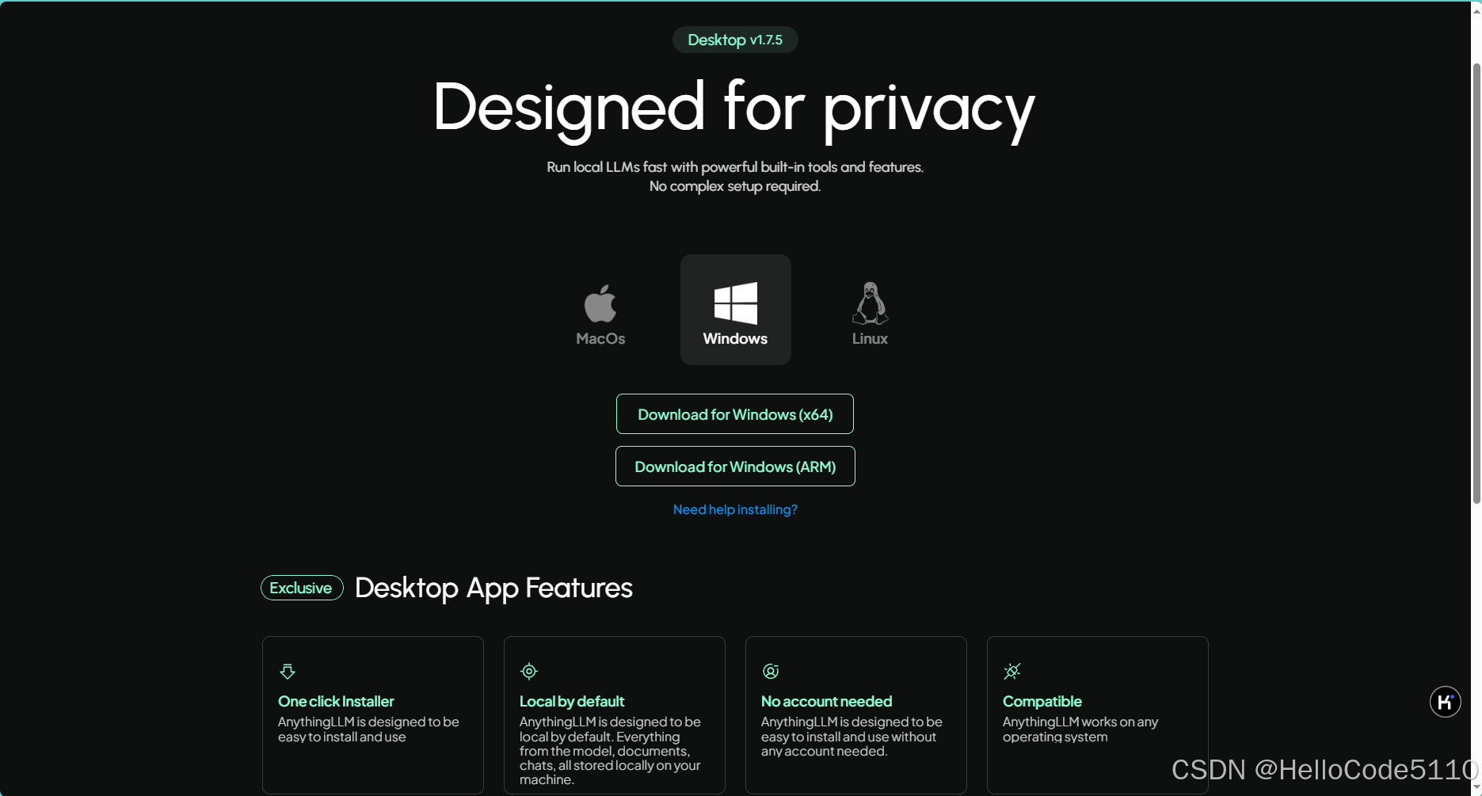The image size is (1482, 796).
Task: Click the page vertical scrollbar thumb
Action: pos(1476,283)
